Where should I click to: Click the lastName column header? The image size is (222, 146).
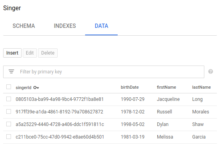201,87
